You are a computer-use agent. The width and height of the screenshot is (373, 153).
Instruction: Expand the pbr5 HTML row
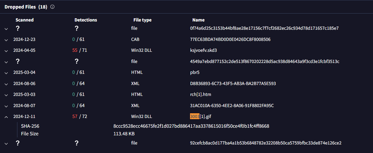coord(6,73)
